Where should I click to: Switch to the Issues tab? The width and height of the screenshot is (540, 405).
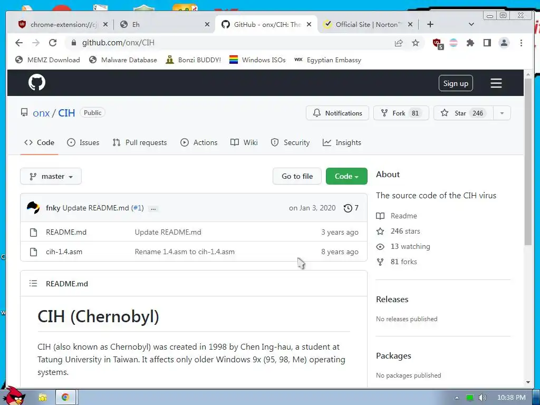tap(83, 142)
